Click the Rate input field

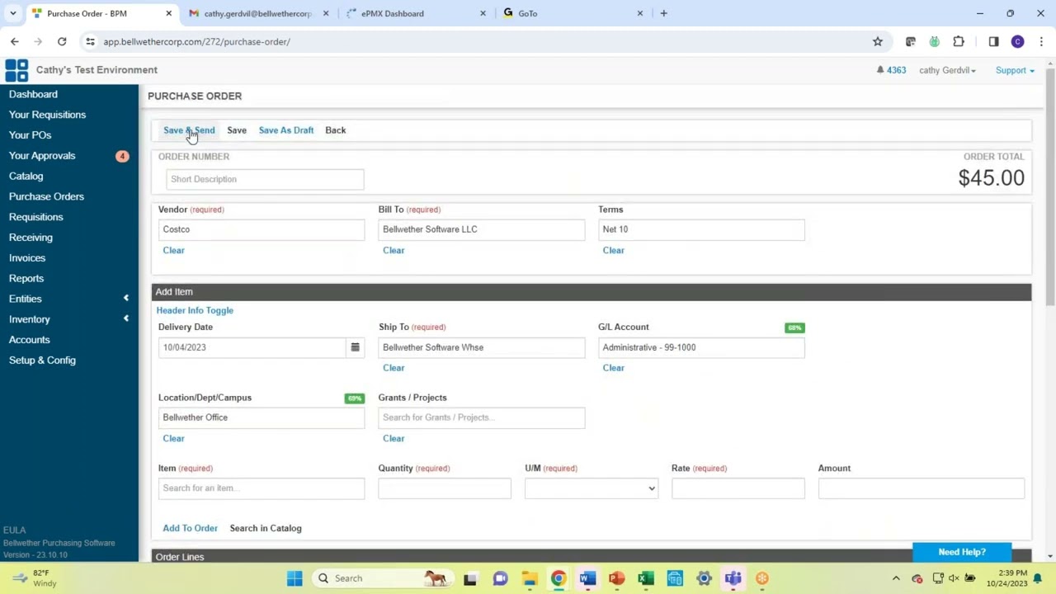point(738,488)
